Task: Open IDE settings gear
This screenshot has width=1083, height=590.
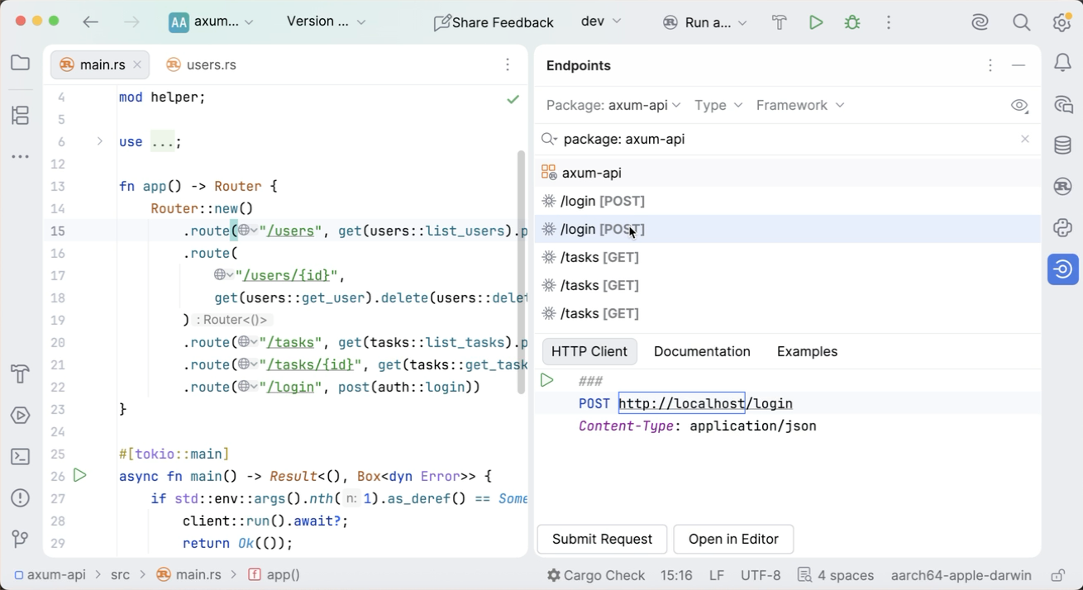Action: coord(1062,22)
